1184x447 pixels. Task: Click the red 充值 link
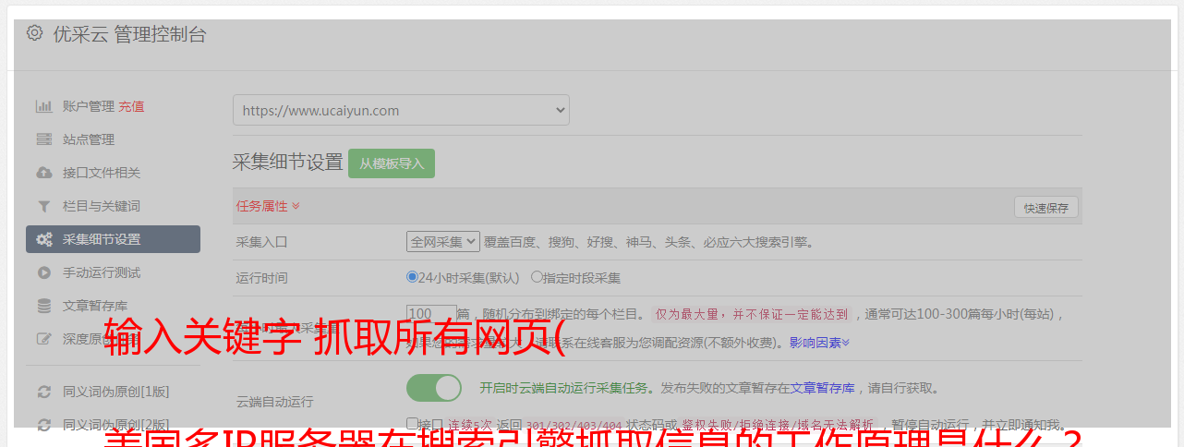click(131, 106)
